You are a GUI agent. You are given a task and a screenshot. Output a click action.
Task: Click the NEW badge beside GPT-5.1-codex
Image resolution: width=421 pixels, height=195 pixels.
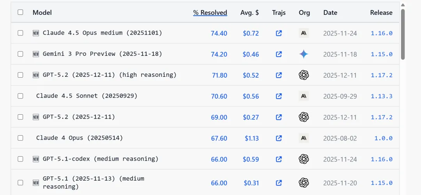click(x=36, y=159)
